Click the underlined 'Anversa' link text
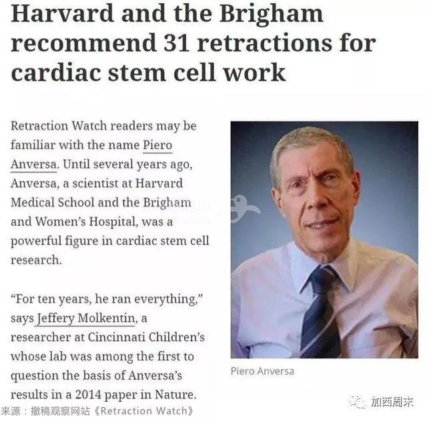Image resolution: width=427 pixels, height=421 pixels. tap(34, 165)
